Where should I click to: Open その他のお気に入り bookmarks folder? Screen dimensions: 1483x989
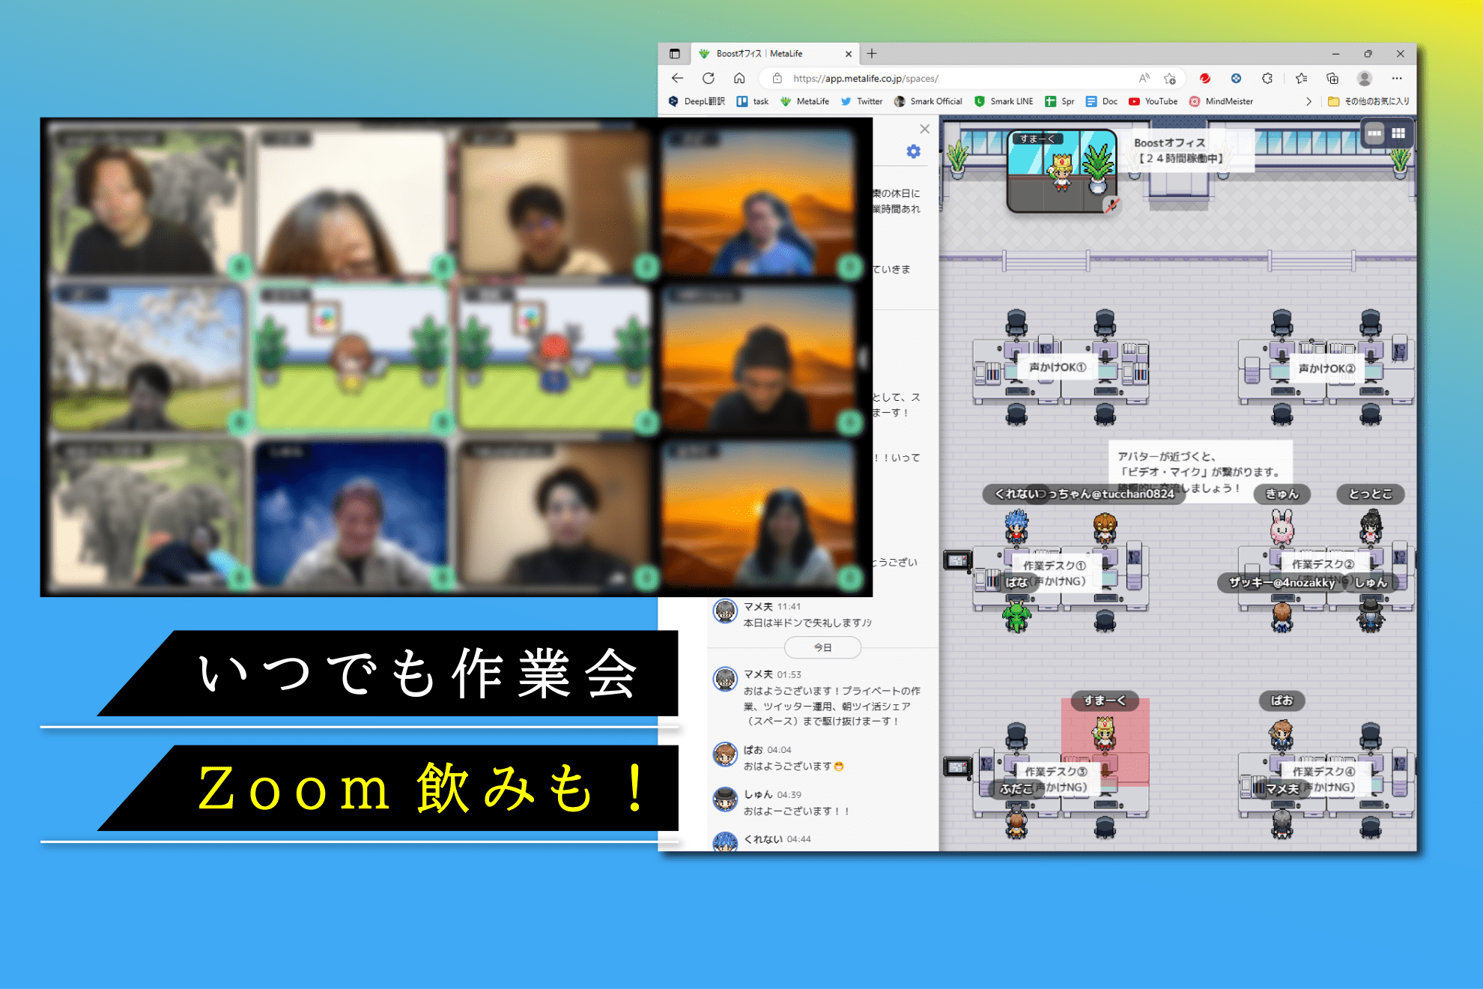[x=1368, y=101]
